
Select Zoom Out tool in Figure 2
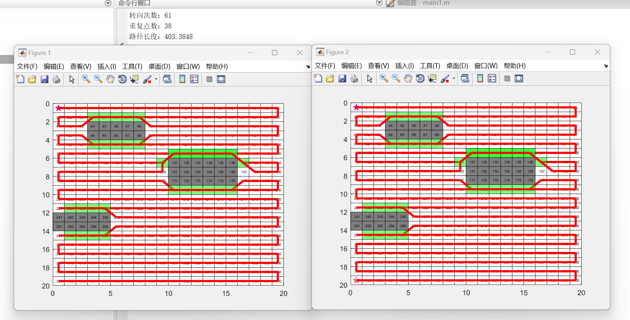click(396, 78)
